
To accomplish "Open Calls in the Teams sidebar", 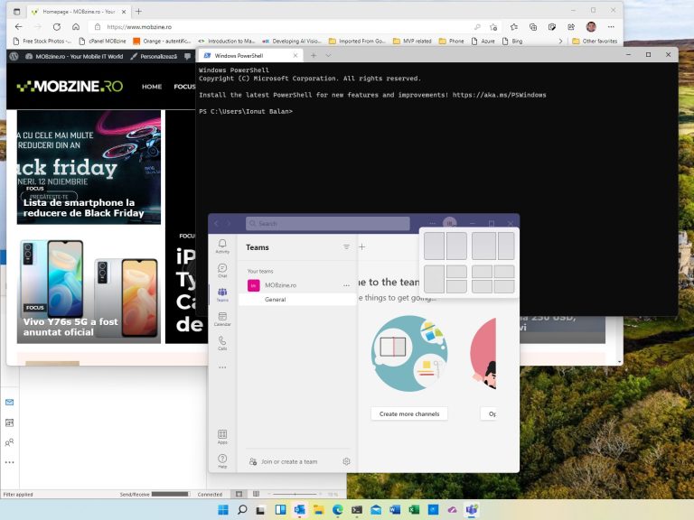I will tap(222, 343).
